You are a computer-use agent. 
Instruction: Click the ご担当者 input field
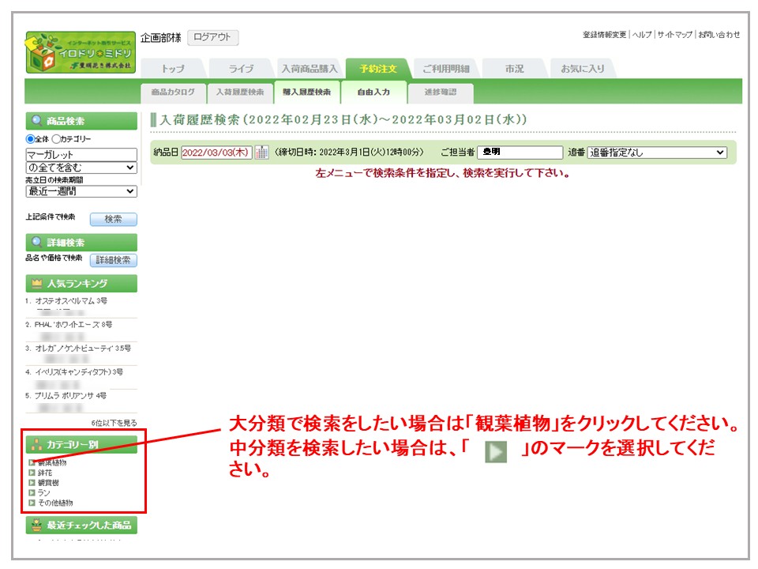pyautogui.click(x=520, y=153)
